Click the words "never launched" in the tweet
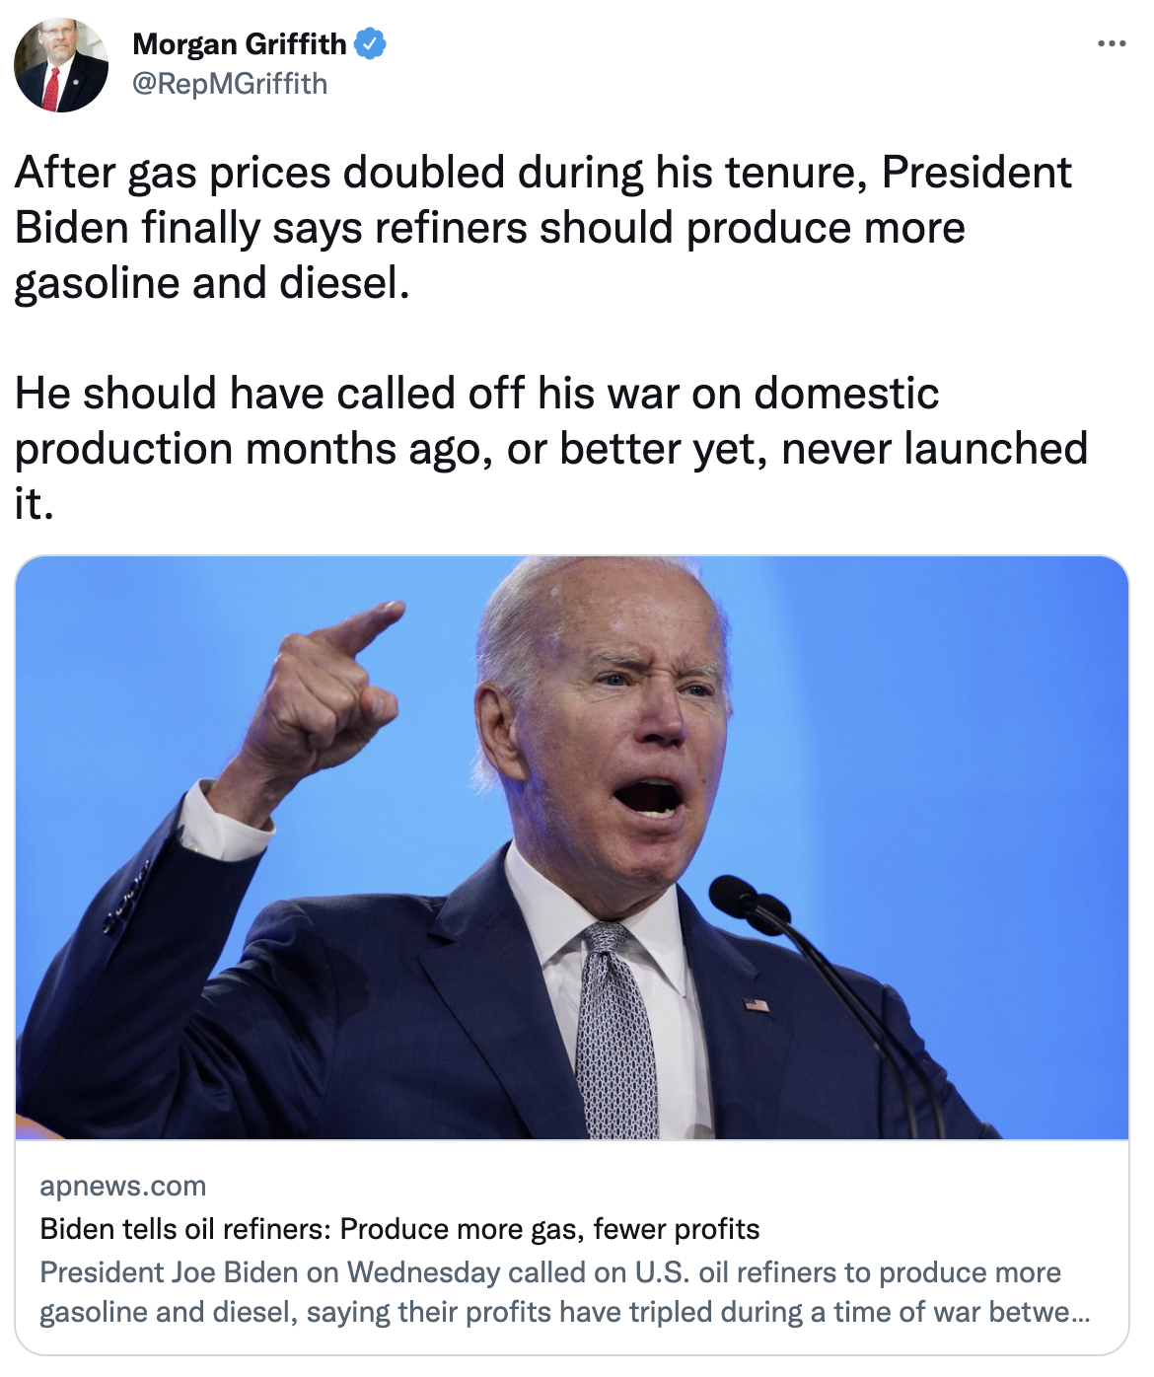The image size is (1154, 1377). [x=934, y=449]
